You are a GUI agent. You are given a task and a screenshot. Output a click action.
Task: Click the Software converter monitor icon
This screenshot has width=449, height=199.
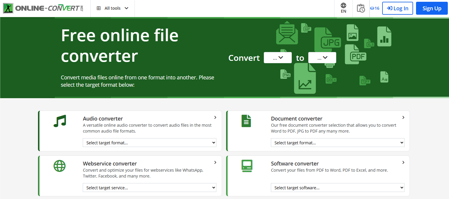coord(246,165)
